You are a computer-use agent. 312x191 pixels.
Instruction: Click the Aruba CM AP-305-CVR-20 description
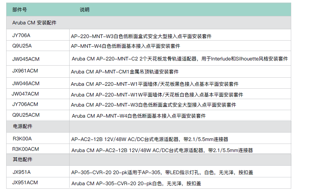pyautogui.click(x=136, y=184)
